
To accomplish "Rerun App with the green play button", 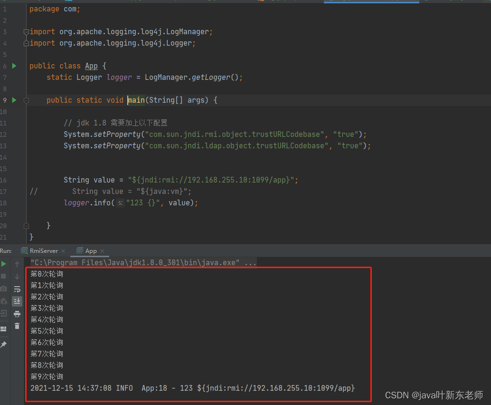I will [x=4, y=264].
